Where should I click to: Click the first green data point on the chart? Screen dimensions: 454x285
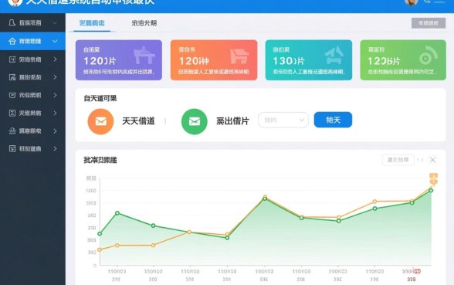[100, 234]
